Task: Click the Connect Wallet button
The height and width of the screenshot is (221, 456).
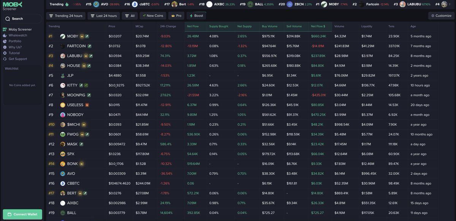Action: coord(22,214)
